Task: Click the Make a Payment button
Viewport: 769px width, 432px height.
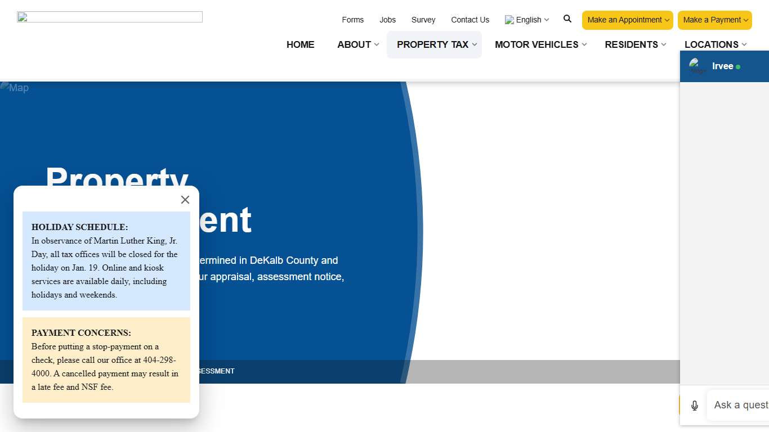Action: (711, 20)
